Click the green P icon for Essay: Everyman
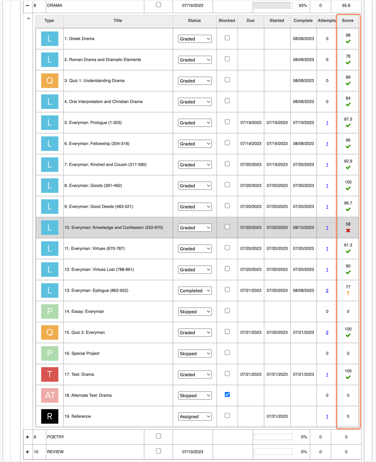 (50, 312)
